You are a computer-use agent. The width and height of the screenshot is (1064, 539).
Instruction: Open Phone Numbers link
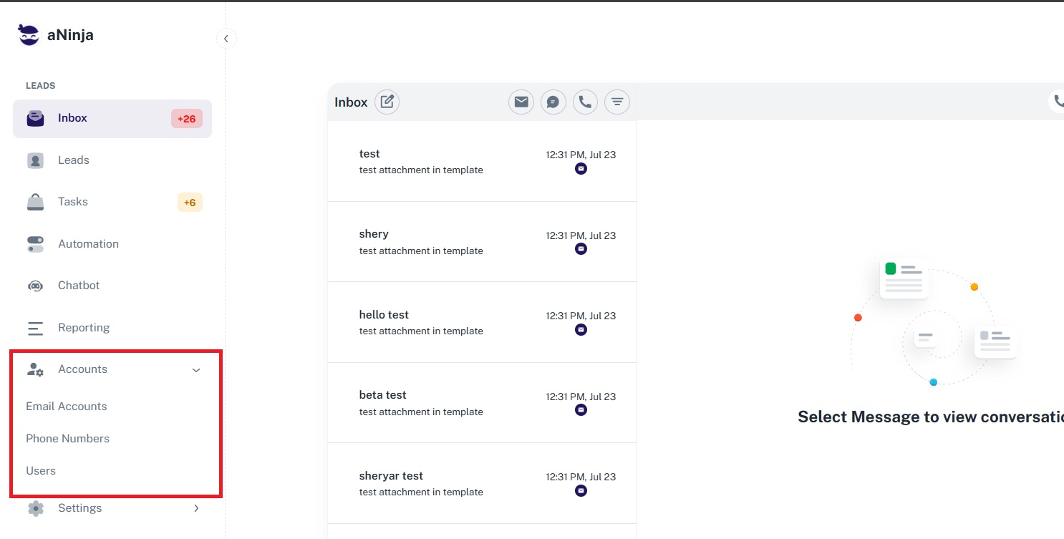pyautogui.click(x=67, y=439)
